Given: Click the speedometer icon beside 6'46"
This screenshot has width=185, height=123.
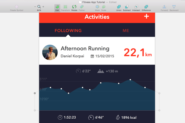Looking at the screenshot, I should point(91,117).
